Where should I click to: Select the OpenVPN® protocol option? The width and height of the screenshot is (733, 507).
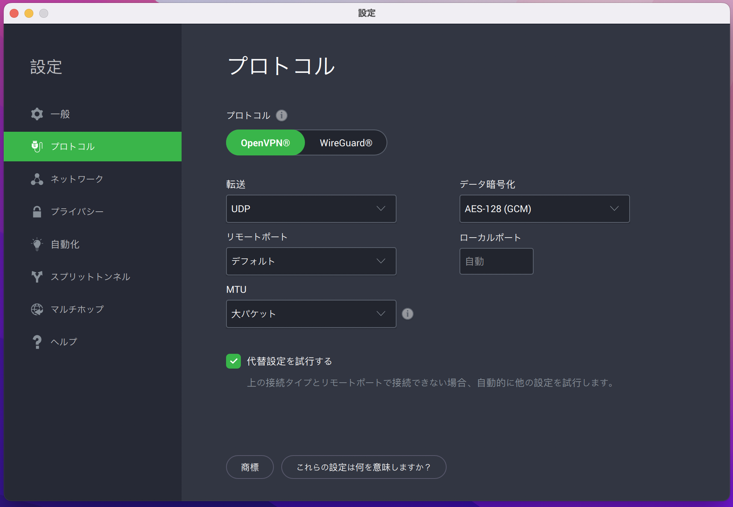[x=265, y=143]
